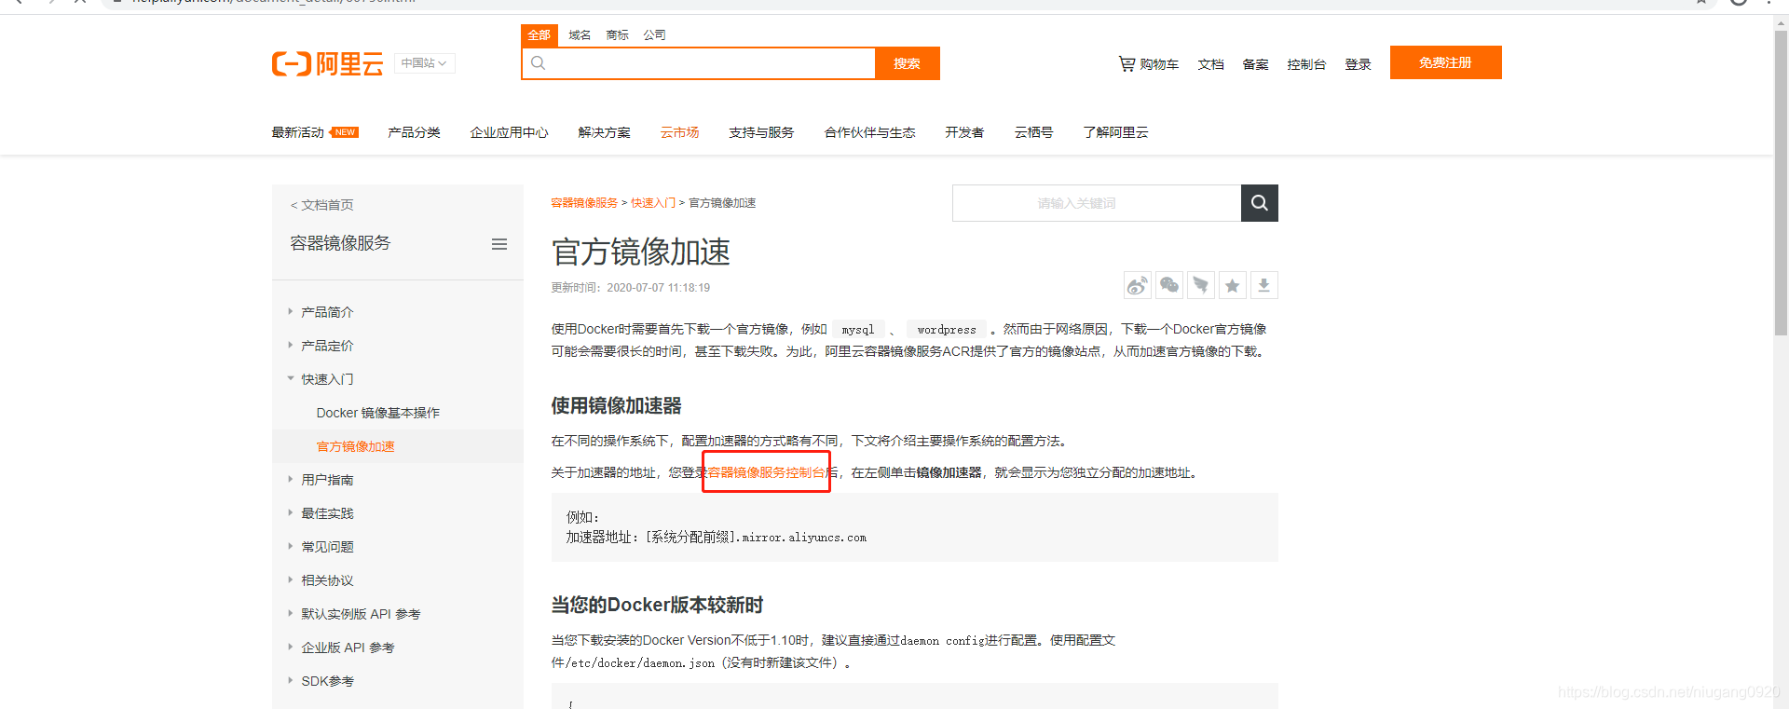Open the 合作伙伴与生态 nav item
The height and width of the screenshot is (709, 1789).
(x=869, y=132)
